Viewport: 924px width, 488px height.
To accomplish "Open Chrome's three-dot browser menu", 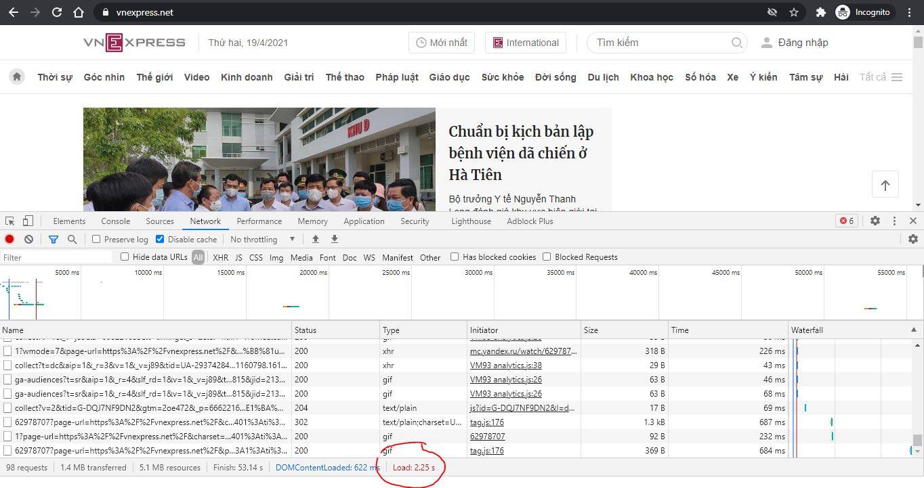I will click(910, 13).
